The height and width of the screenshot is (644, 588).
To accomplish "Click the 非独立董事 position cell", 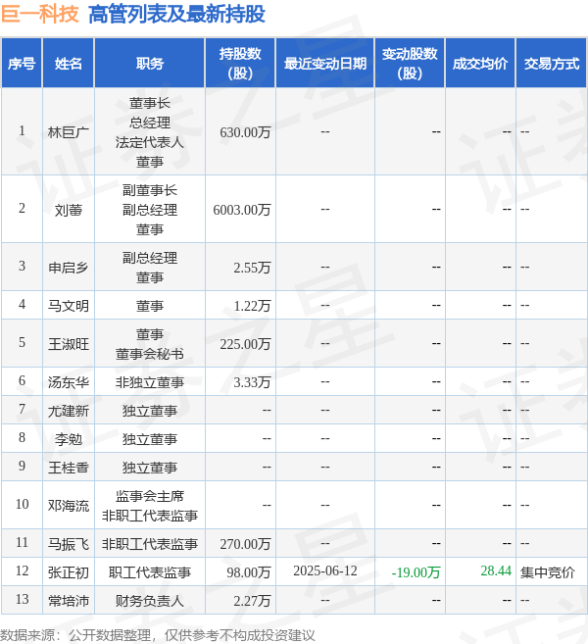I will pos(150,382).
